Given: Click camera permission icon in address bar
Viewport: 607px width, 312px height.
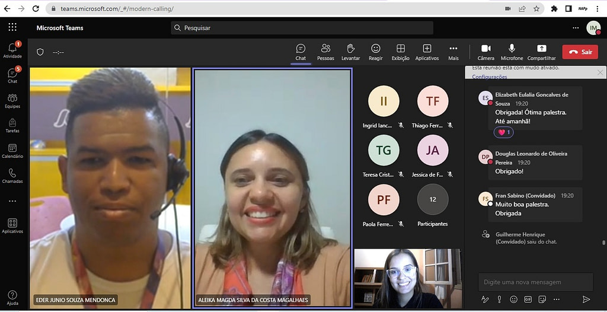Looking at the screenshot, I should click(x=508, y=8).
